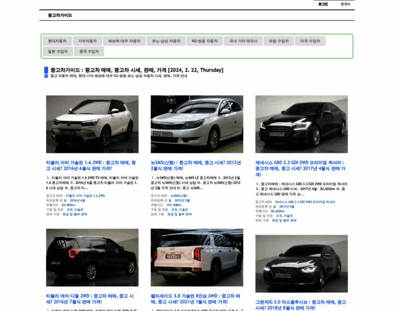Click 현금 및 할부 판매 under Genesis G80
The image size is (394, 311).
pyautogui.click(x=284, y=221)
